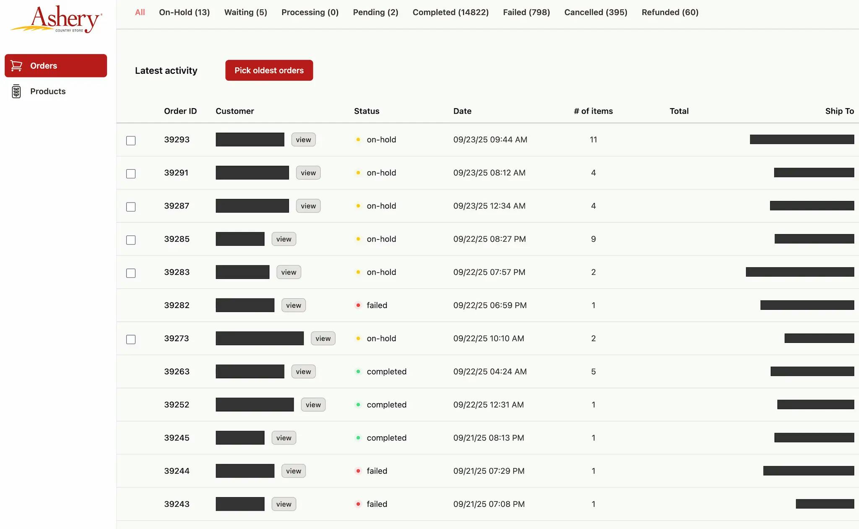Image resolution: width=859 pixels, height=529 pixels.
Task: Show the Failed (798) orders tab
Action: (x=526, y=12)
